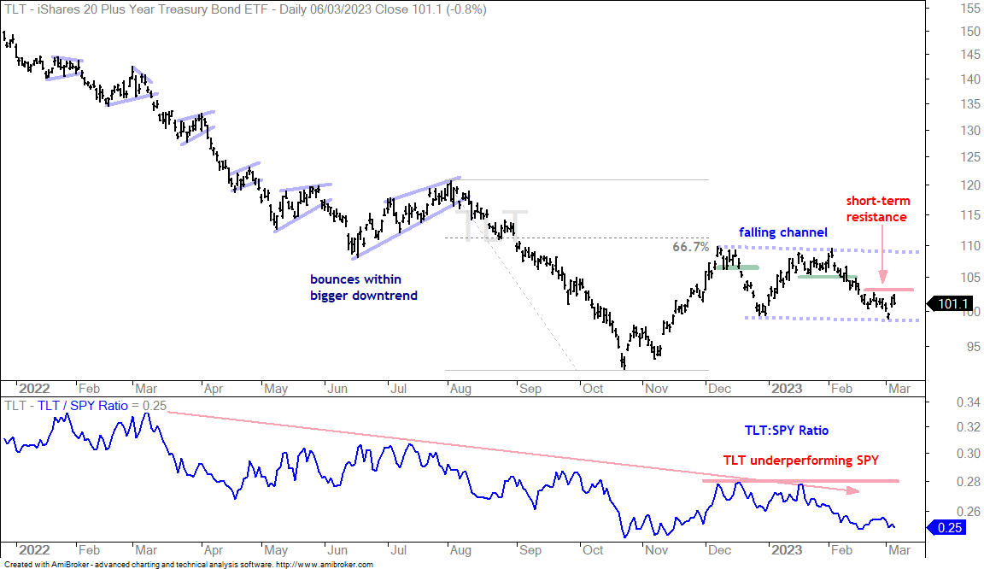Click the Oct label on the price time axis

593,389
